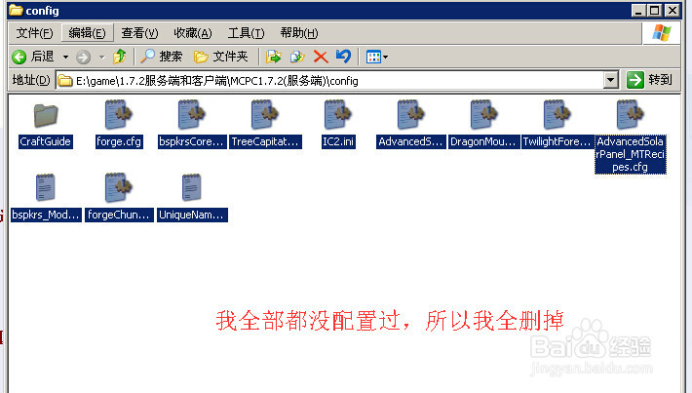Select the forgeChun... config file icon
Screen dimensions: 692x393
pyautogui.click(x=118, y=187)
